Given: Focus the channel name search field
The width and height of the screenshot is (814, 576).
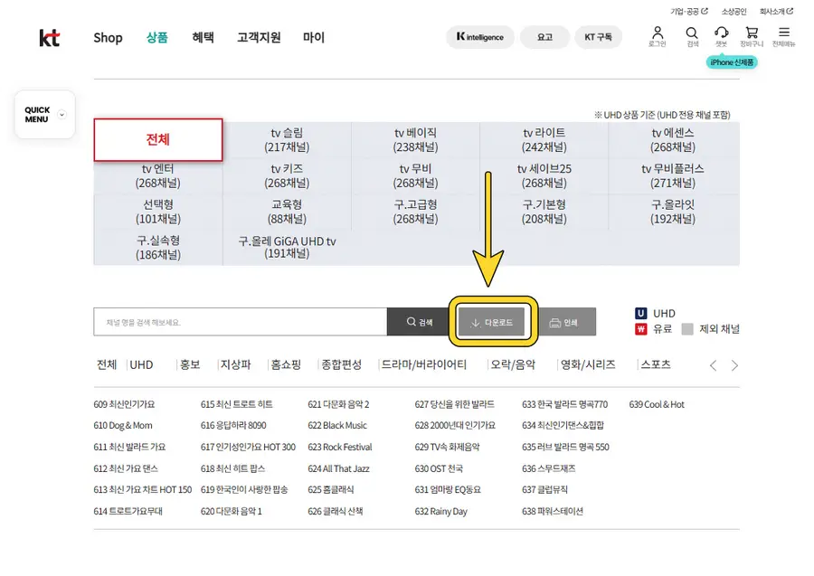Looking at the screenshot, I should click(240, 322).
